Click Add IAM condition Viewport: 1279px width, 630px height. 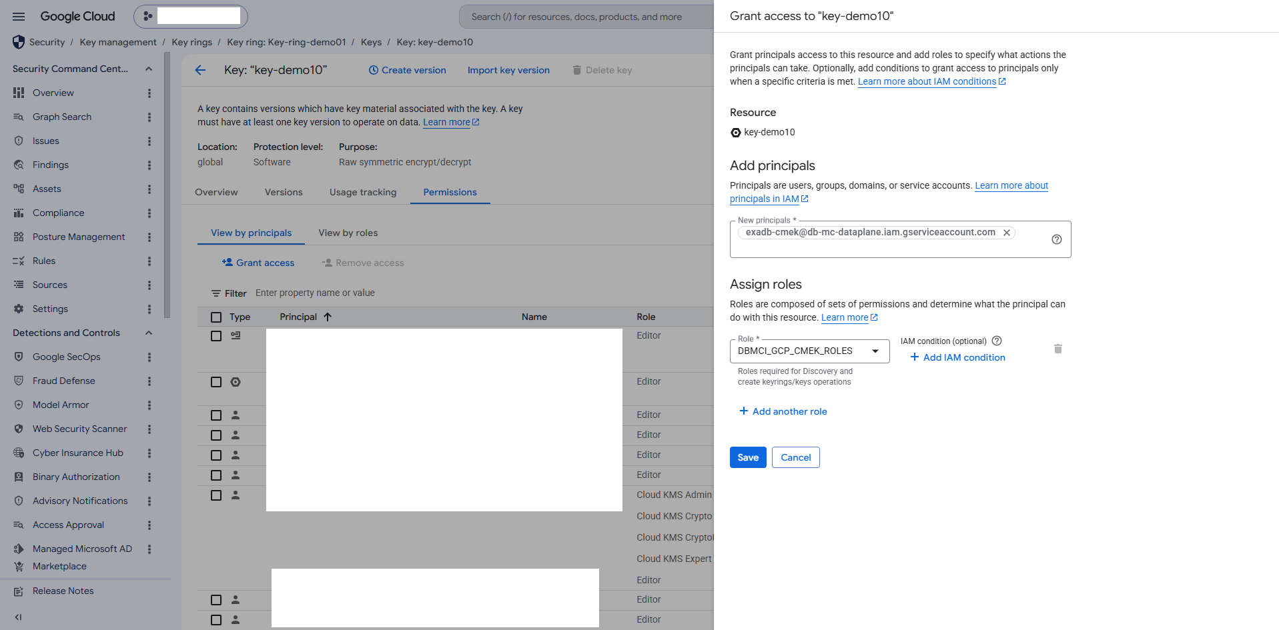click(957, 357)
